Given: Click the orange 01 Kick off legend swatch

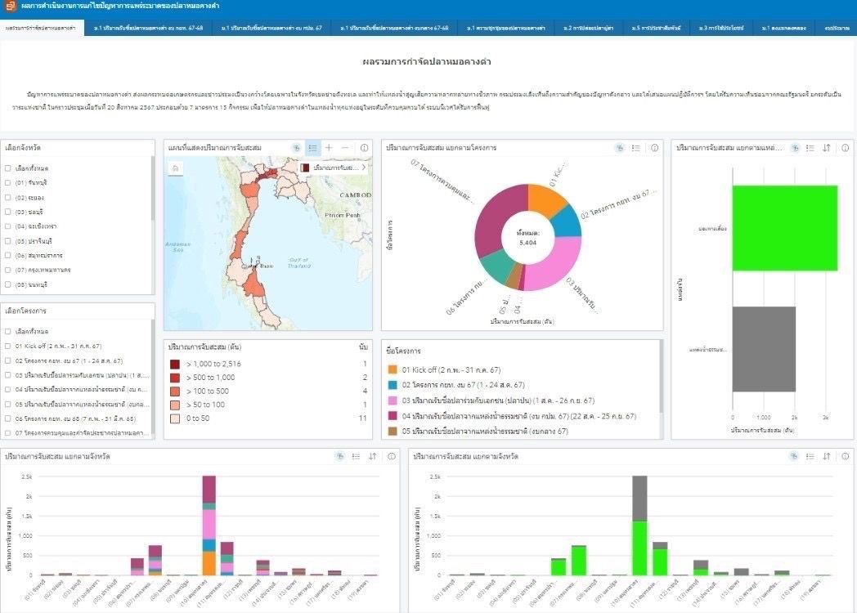Looking at the screenshot, I should [393, 369].
